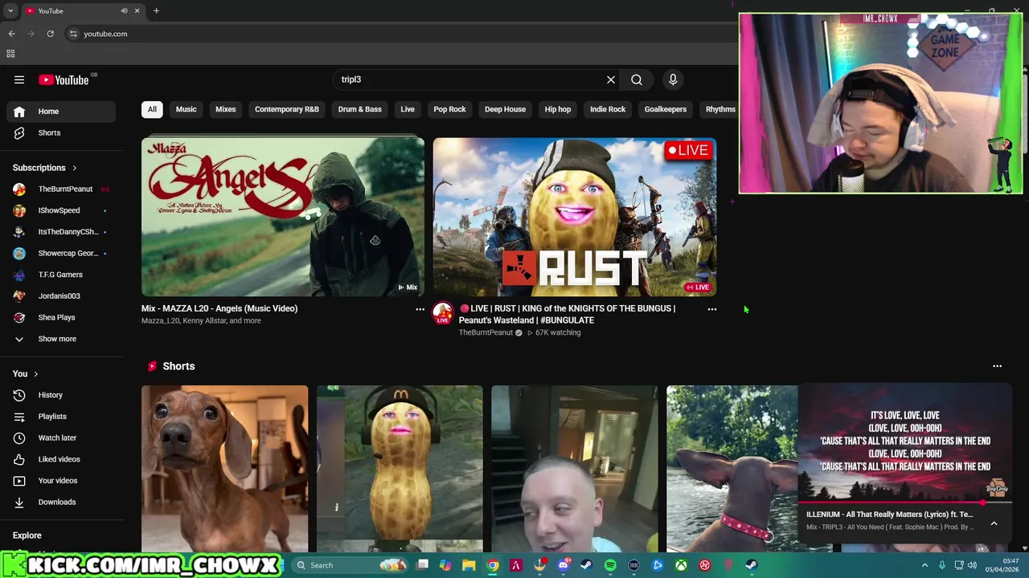Viewport: 1029px width, 578px height.
Task: Open Your videos
Action: pos(61,481)
